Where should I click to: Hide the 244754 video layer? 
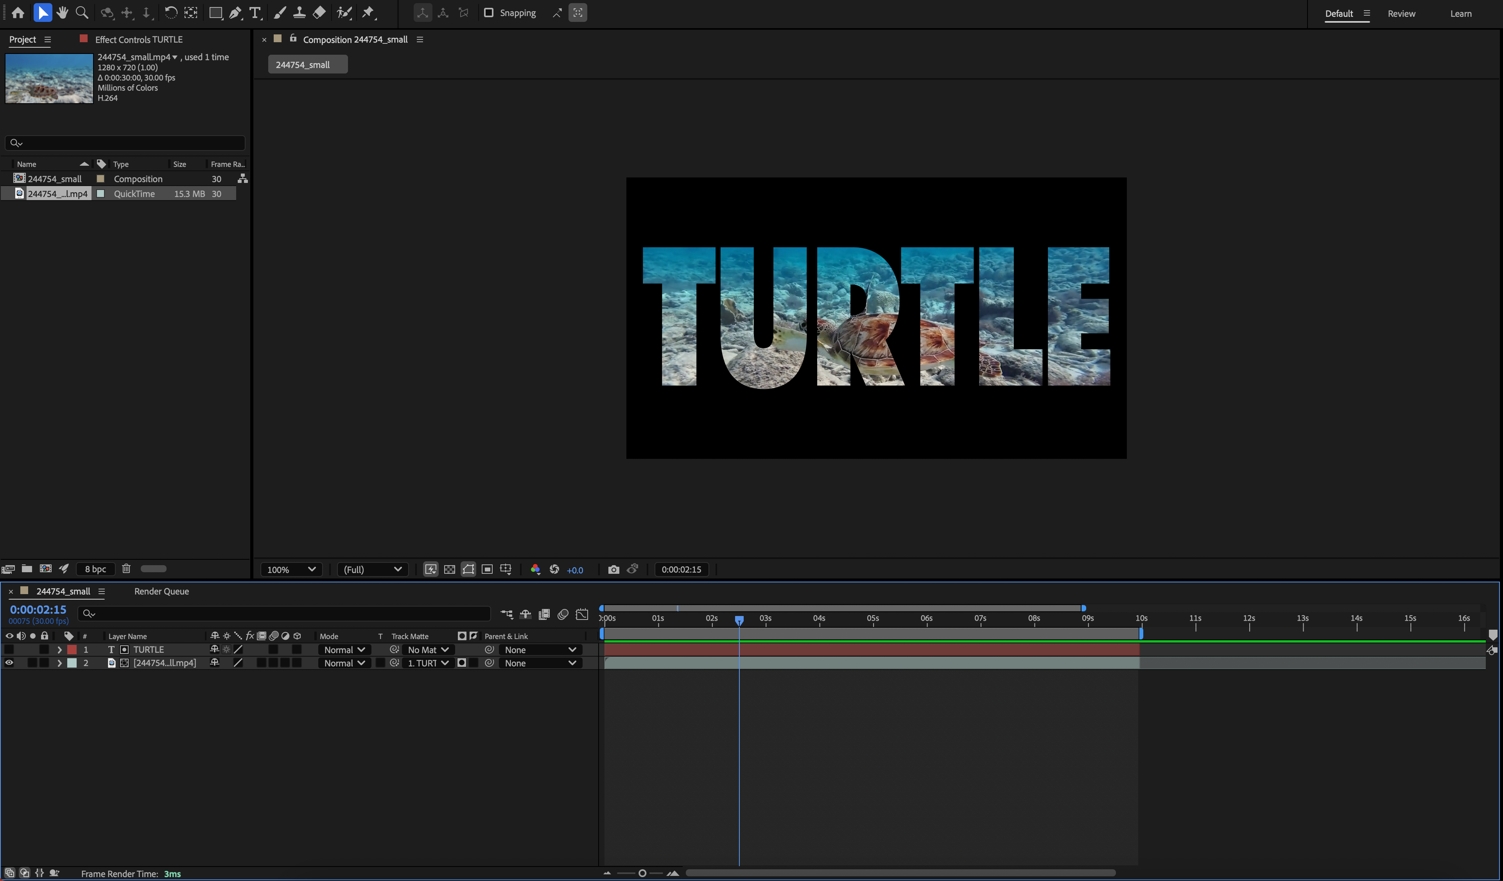(x=9, y=663)
